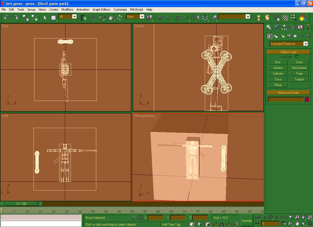The height and width of the screenshot is (227, 313).
Task: Click the Mirror Selected Objects icon
Action: click(196, 18)
